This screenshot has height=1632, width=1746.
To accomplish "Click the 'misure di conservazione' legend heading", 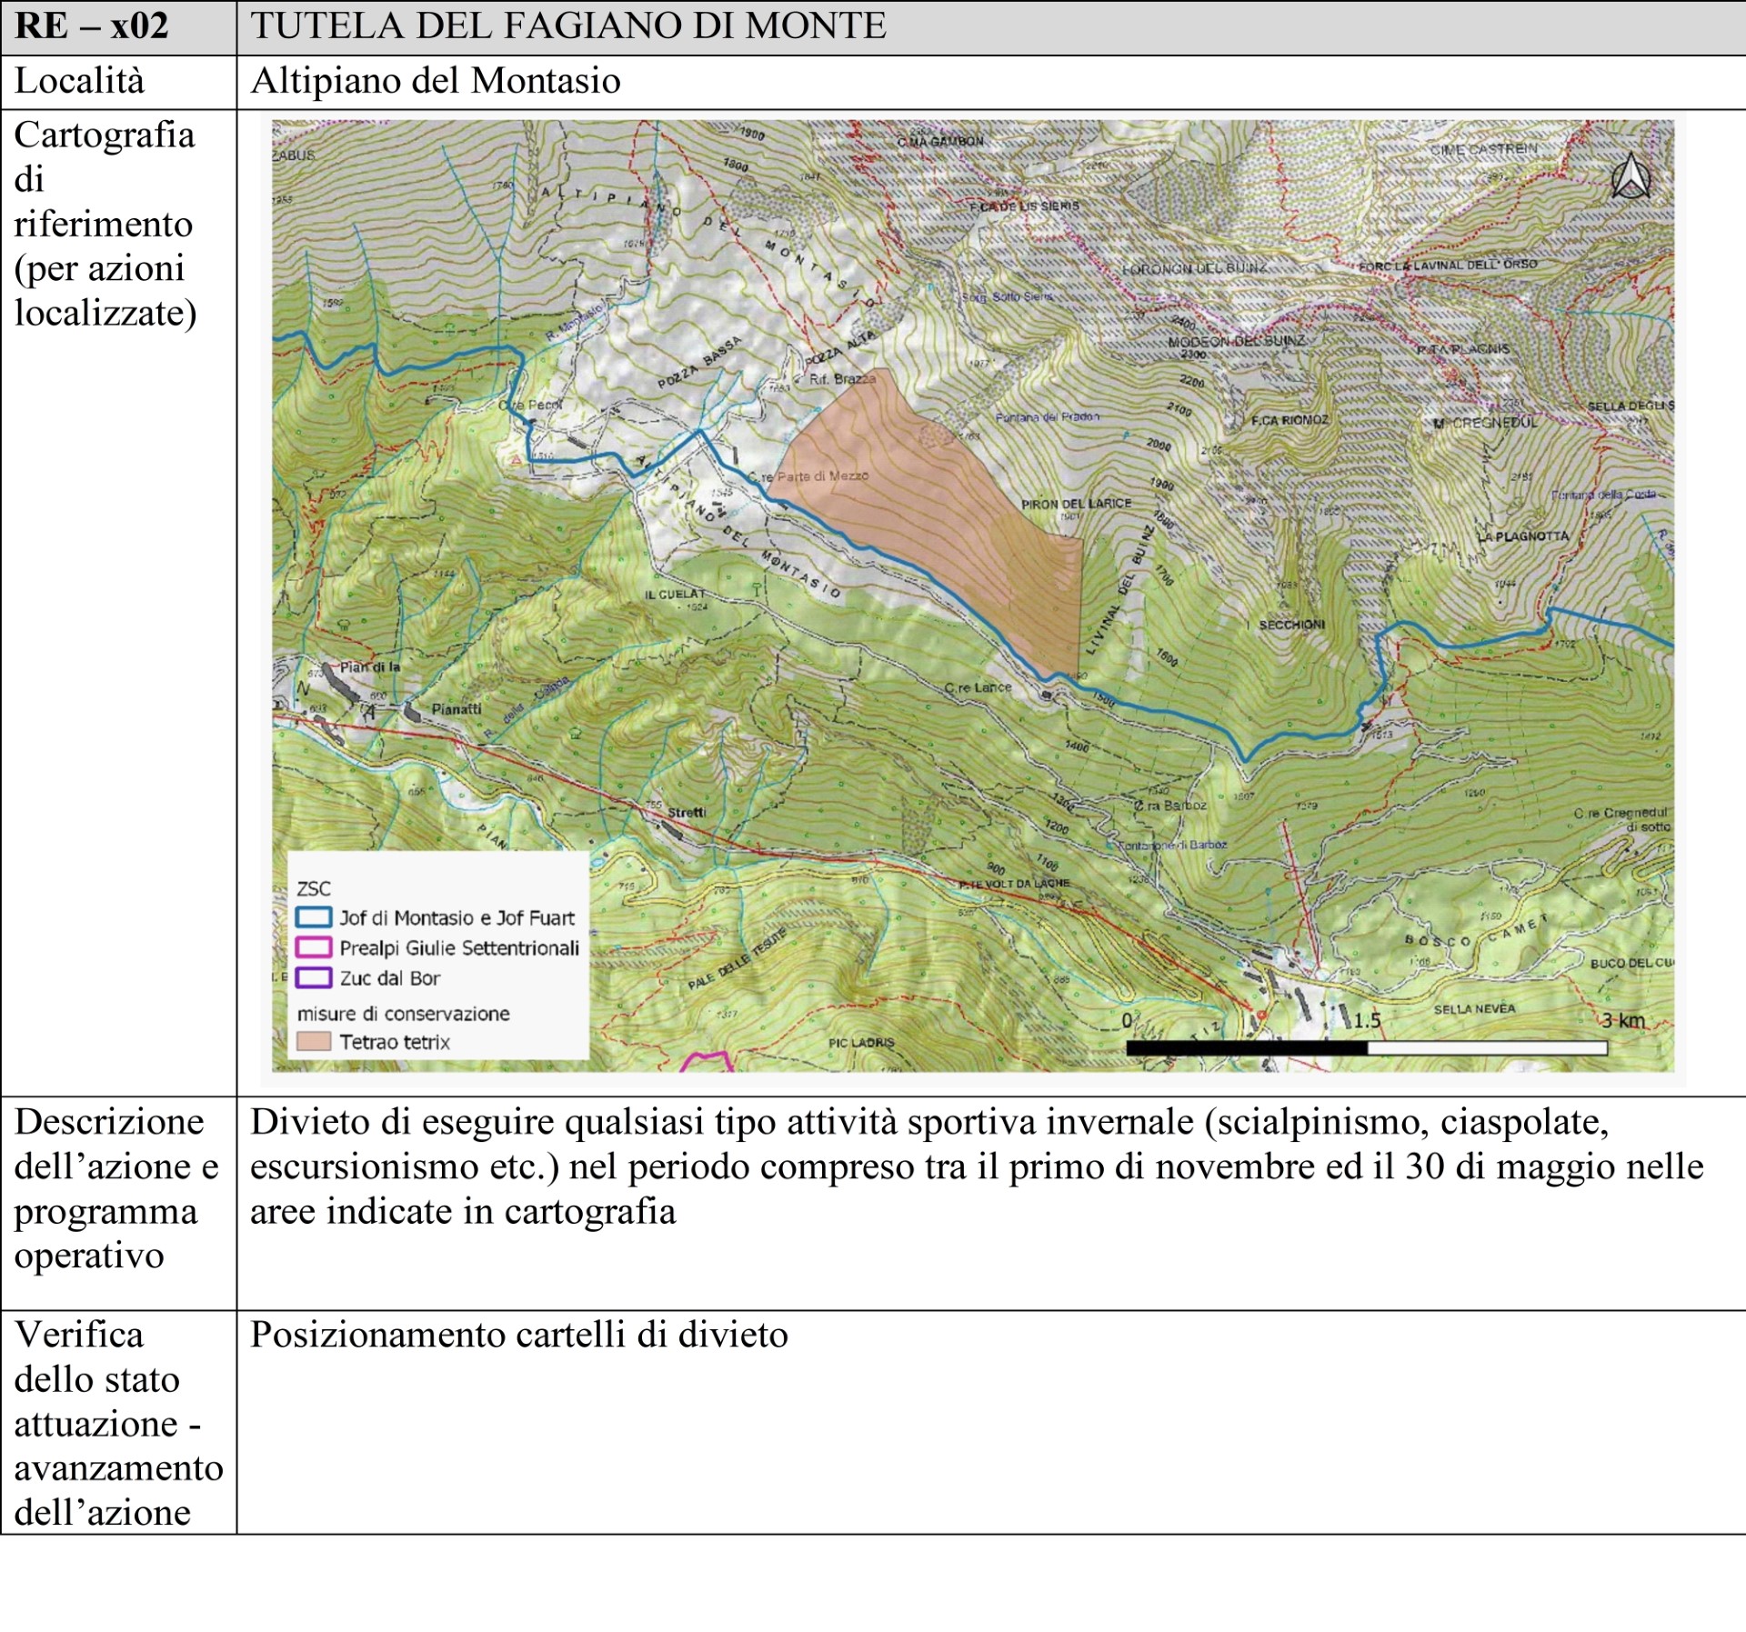I will [403, 1013].
